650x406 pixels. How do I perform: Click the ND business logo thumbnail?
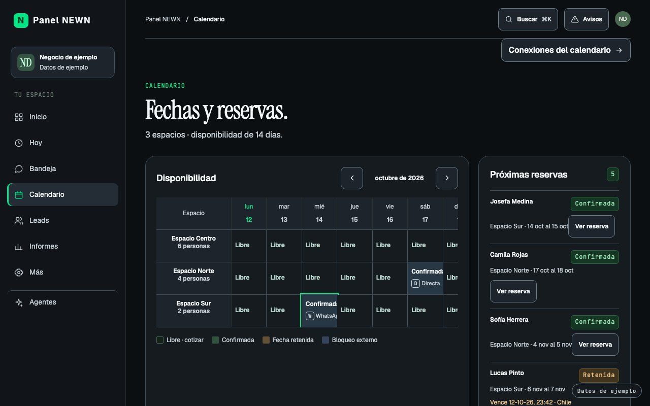[25, 62]
